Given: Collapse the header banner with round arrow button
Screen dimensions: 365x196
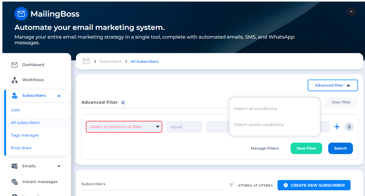Looking at the screenshot, I should pos(351,11).
